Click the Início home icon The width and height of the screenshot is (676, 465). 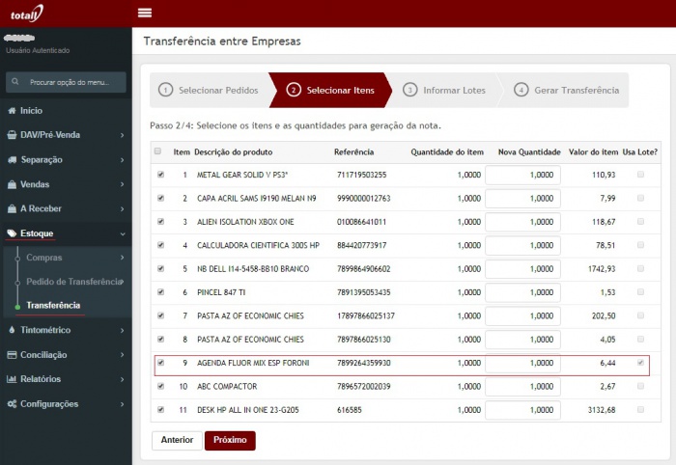point(12,111)
